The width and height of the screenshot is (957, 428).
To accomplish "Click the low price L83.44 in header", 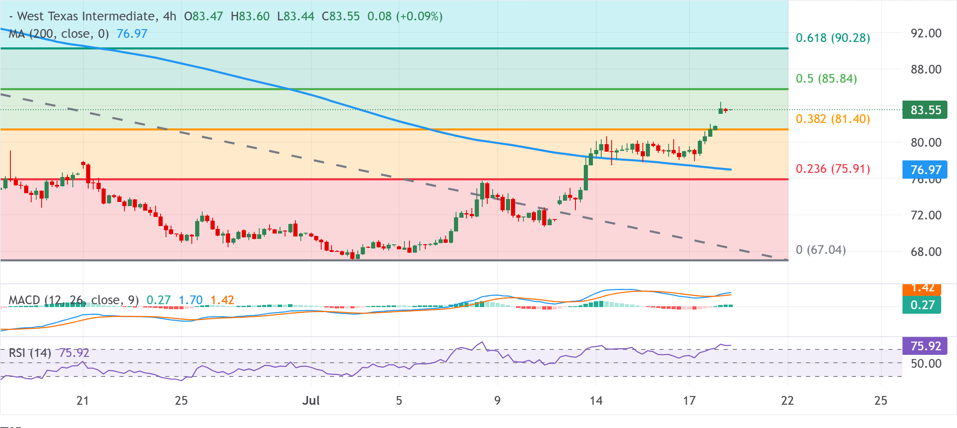I will [x=295, y=16].
